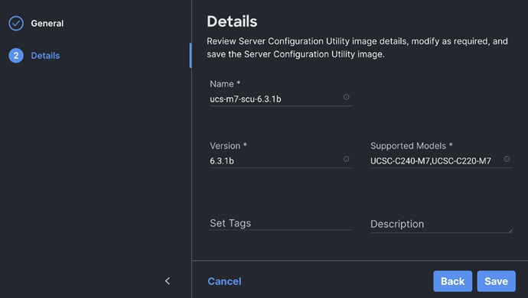Click the step 2 number badge
Screen dimensions: 528x298
coord(16,56)
